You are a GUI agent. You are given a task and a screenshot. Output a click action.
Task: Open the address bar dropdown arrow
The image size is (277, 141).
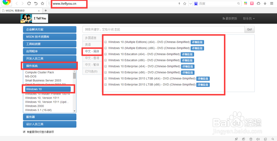coord(191,4)
